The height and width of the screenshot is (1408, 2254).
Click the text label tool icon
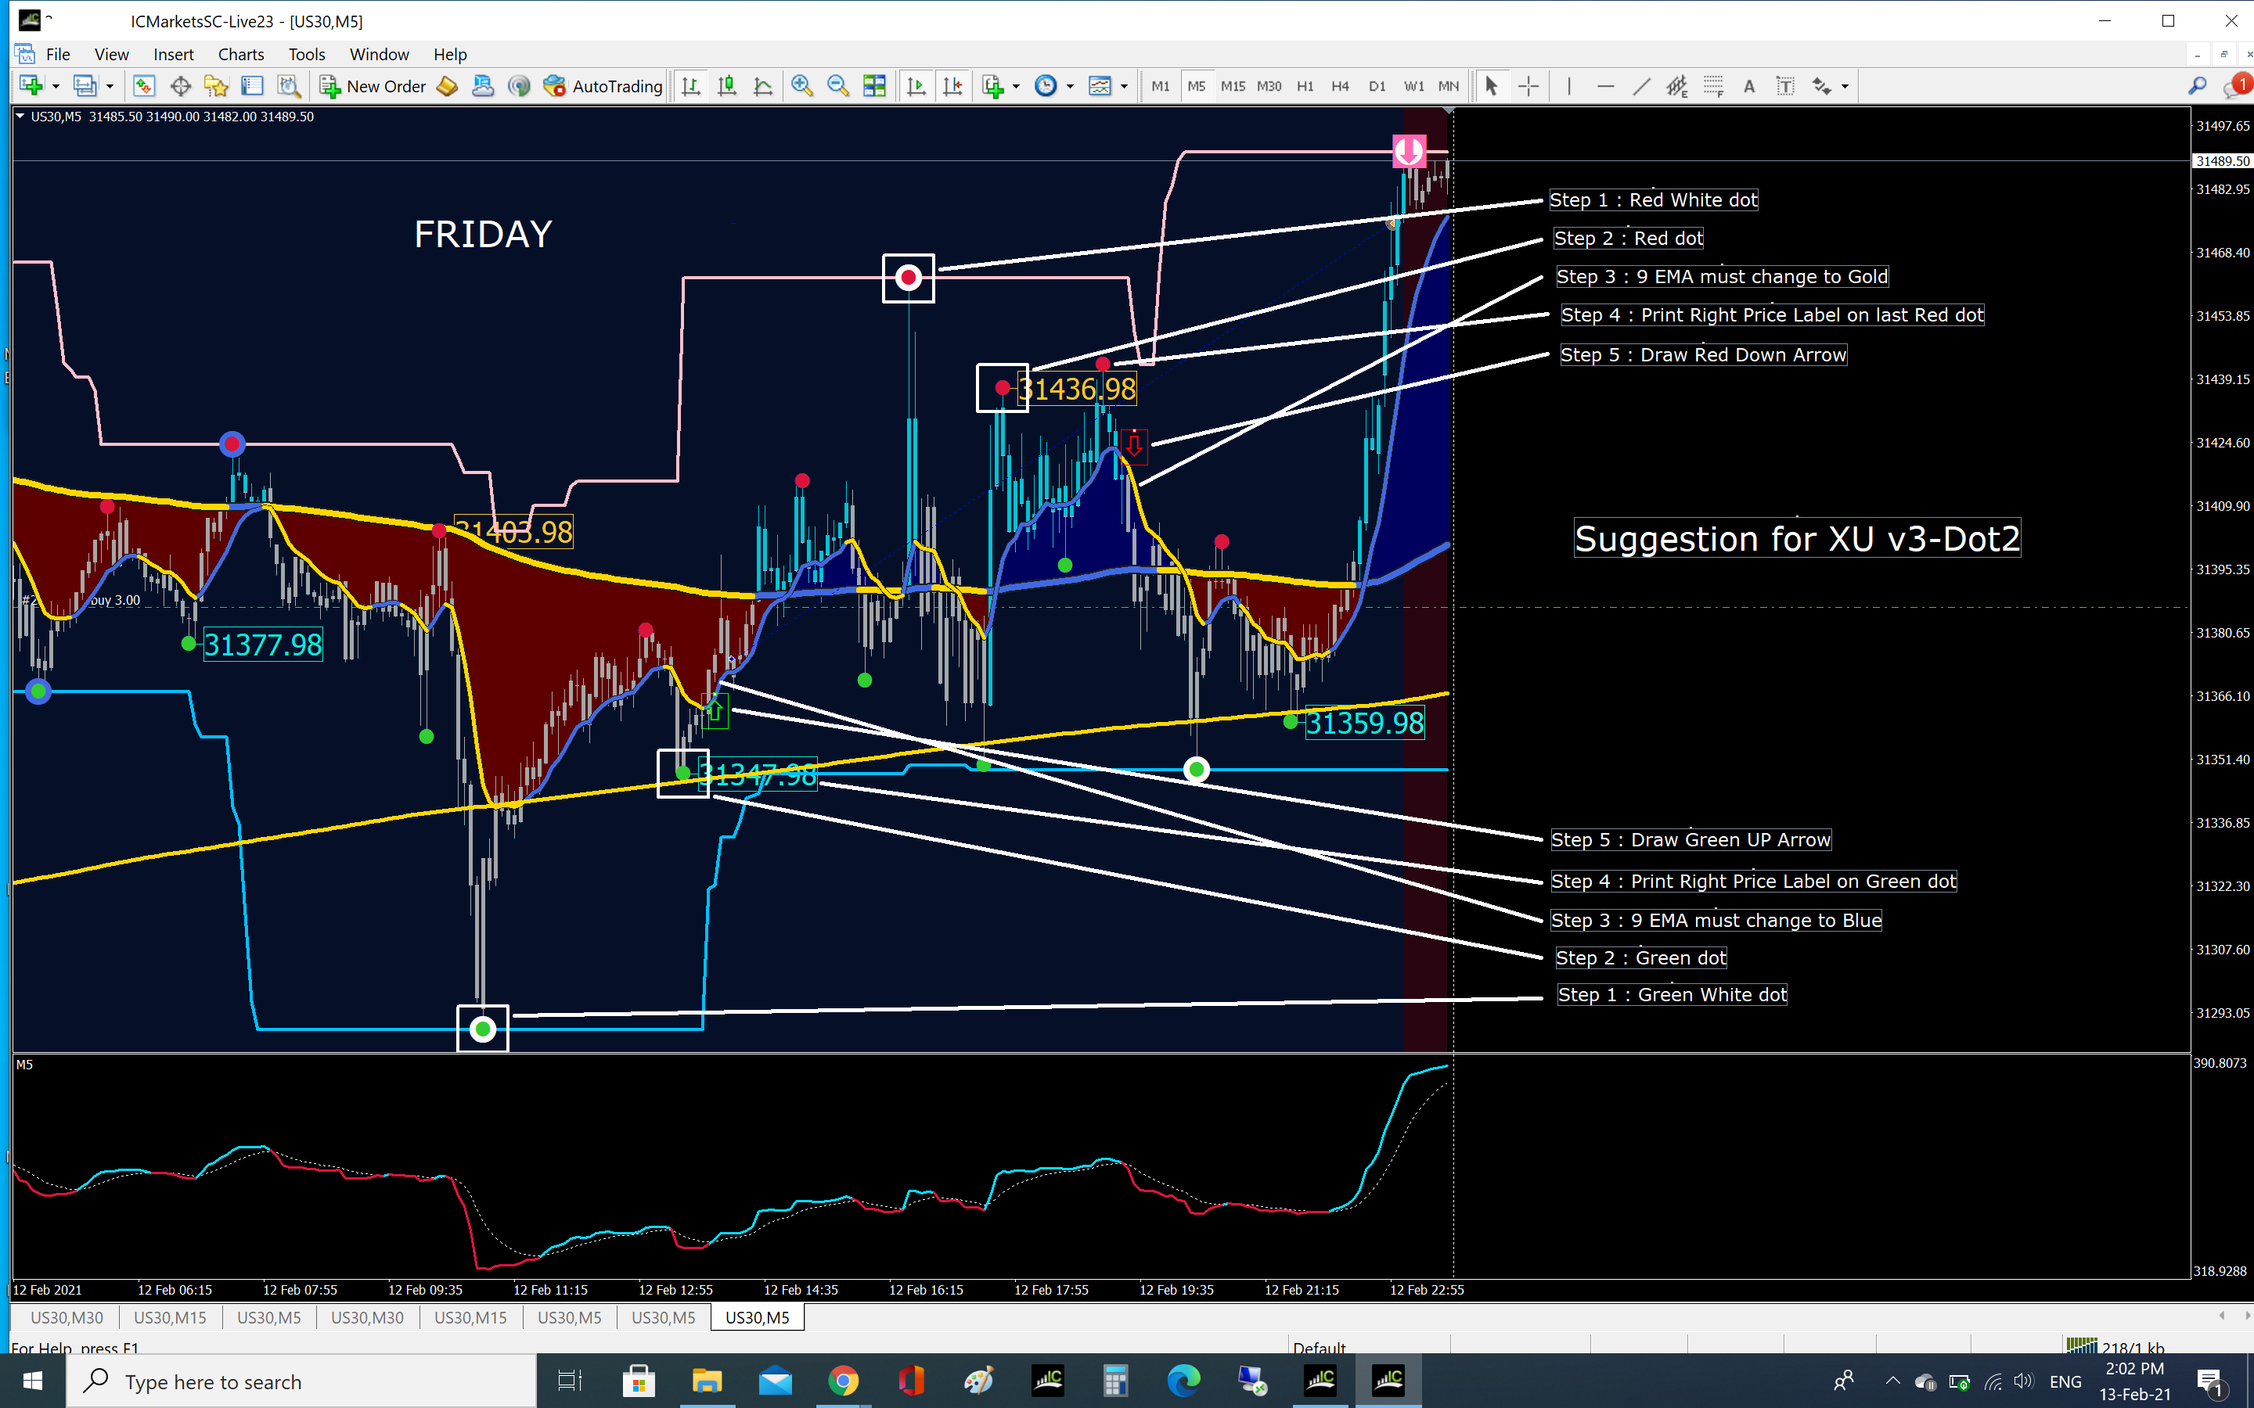pos(1785,87)
